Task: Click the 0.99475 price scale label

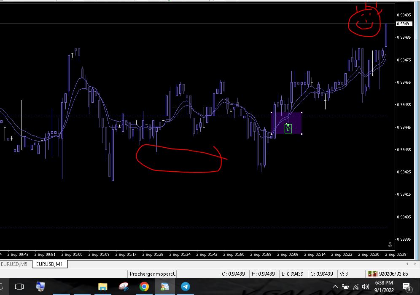Action: pyautogui.click(x=404, y=60)
